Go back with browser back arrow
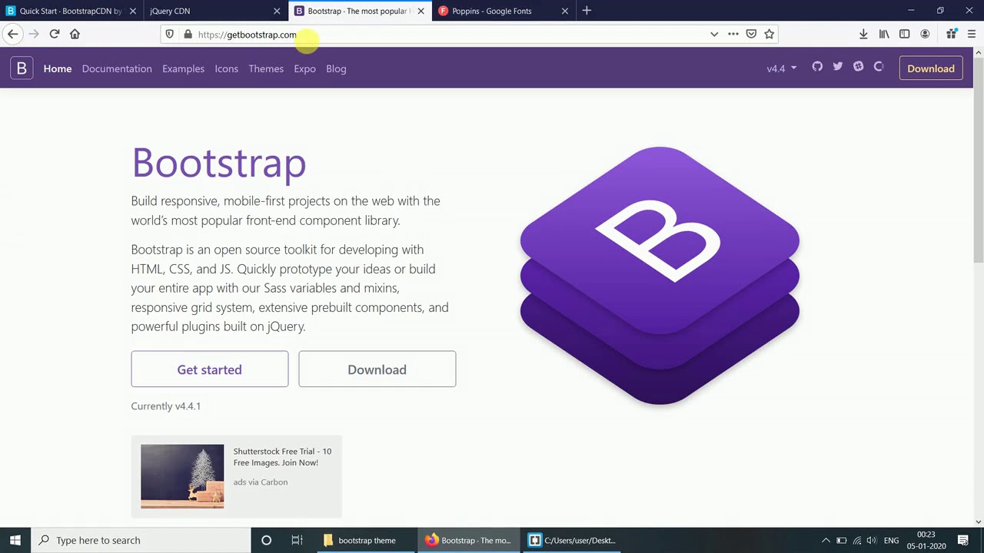The image size is (984, 553). 12,34
